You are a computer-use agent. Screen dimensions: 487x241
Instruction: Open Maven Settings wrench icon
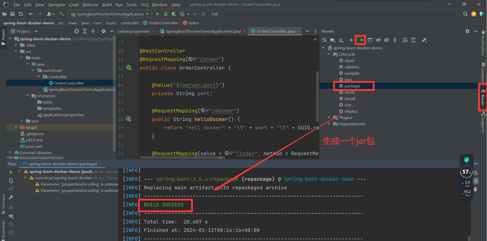point(424,40)
